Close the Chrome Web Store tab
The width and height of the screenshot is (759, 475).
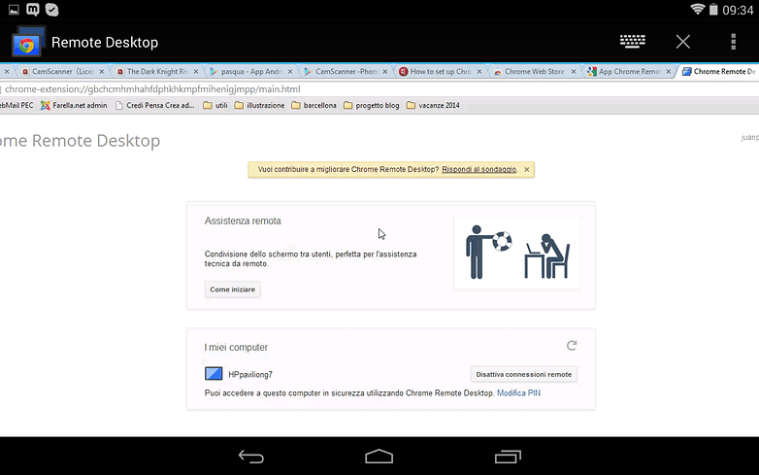574,71
